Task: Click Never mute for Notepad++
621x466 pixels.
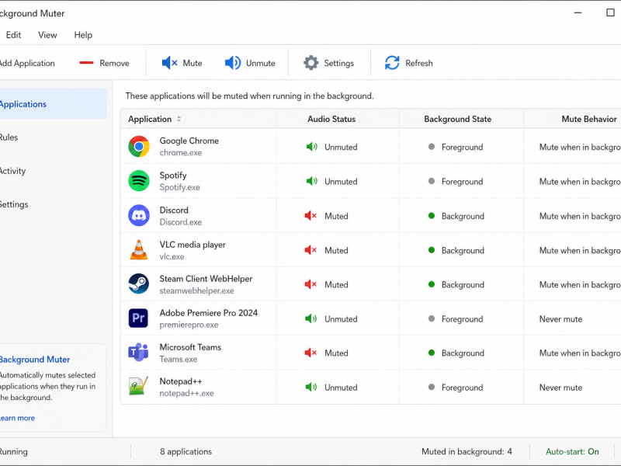Action: click(560, 388)
